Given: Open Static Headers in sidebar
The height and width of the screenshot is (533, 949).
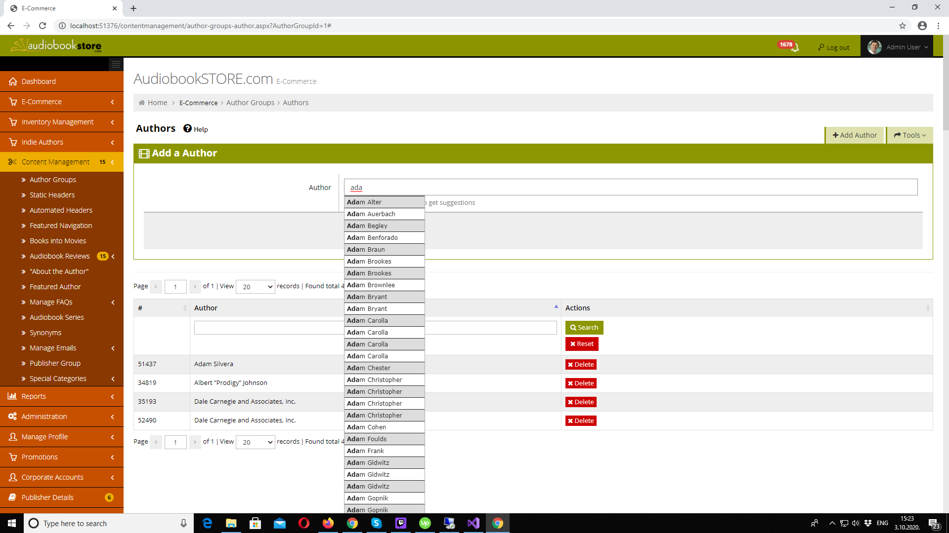Looking at the screenshot, I should 52,195.
